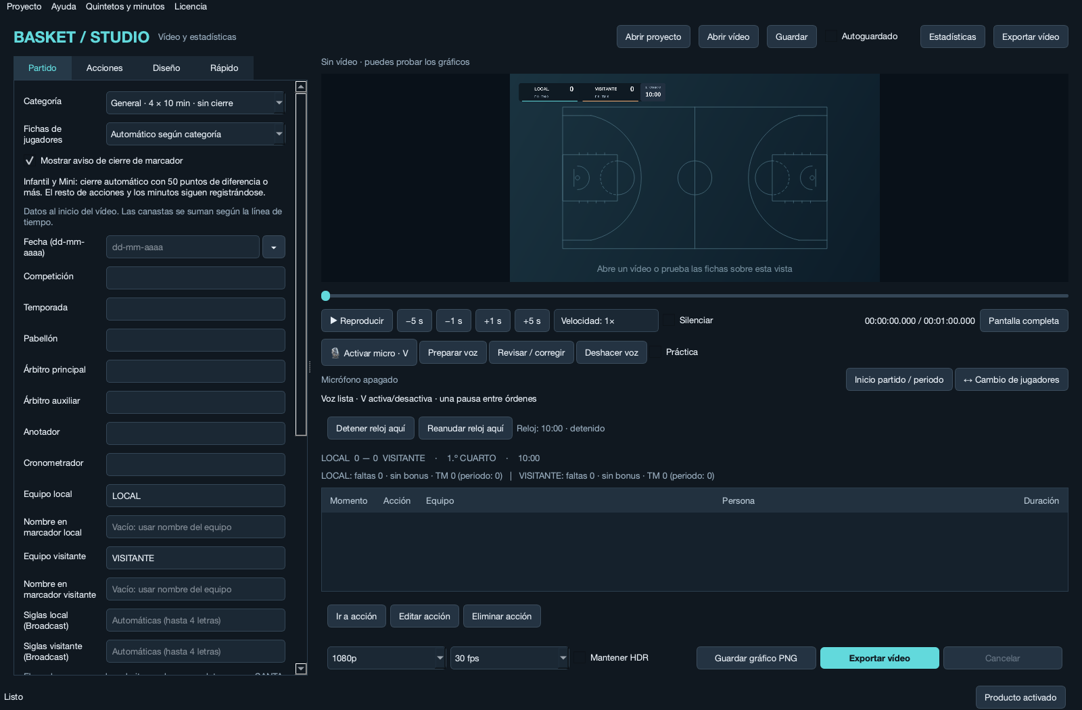The image size is (1082, 710).
Task: Switch to the Acciones tab
Action: pyautogui.click(x=105, y=68)
